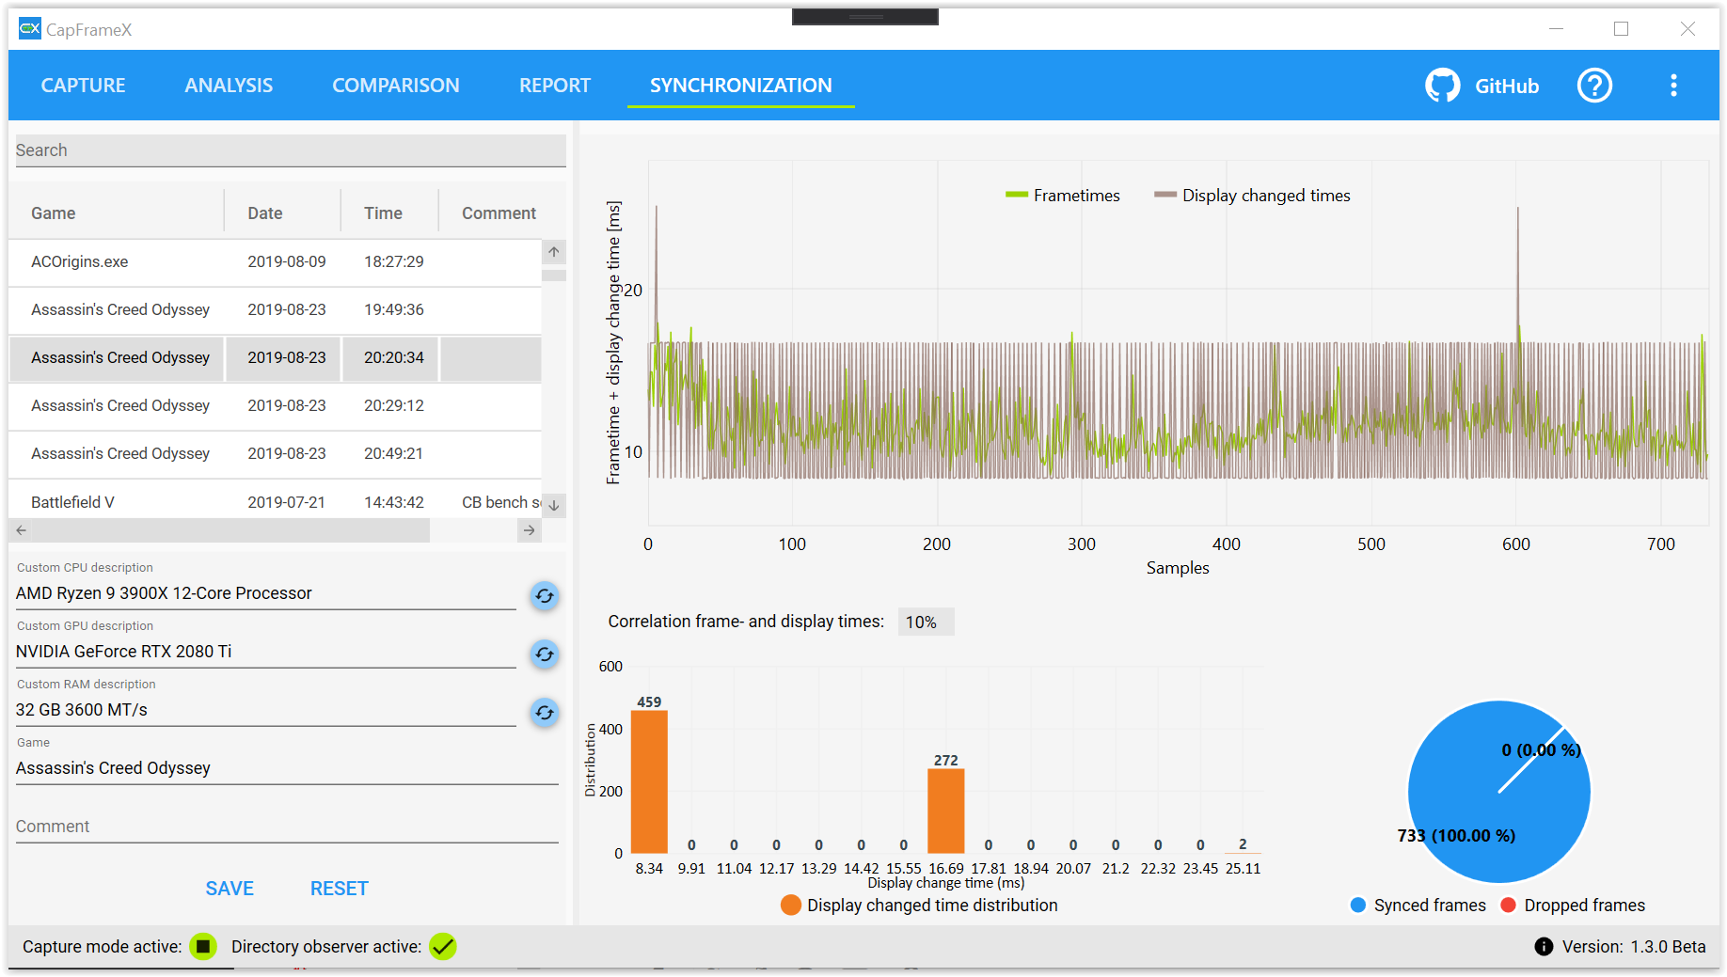Click the CapFrameX logo icon
1727x977 pixels.
tap(29, 28)
